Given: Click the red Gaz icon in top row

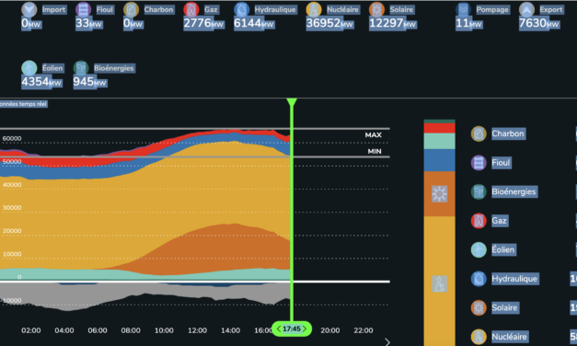Looking at the screenshot, I should (x=191, y=9).
